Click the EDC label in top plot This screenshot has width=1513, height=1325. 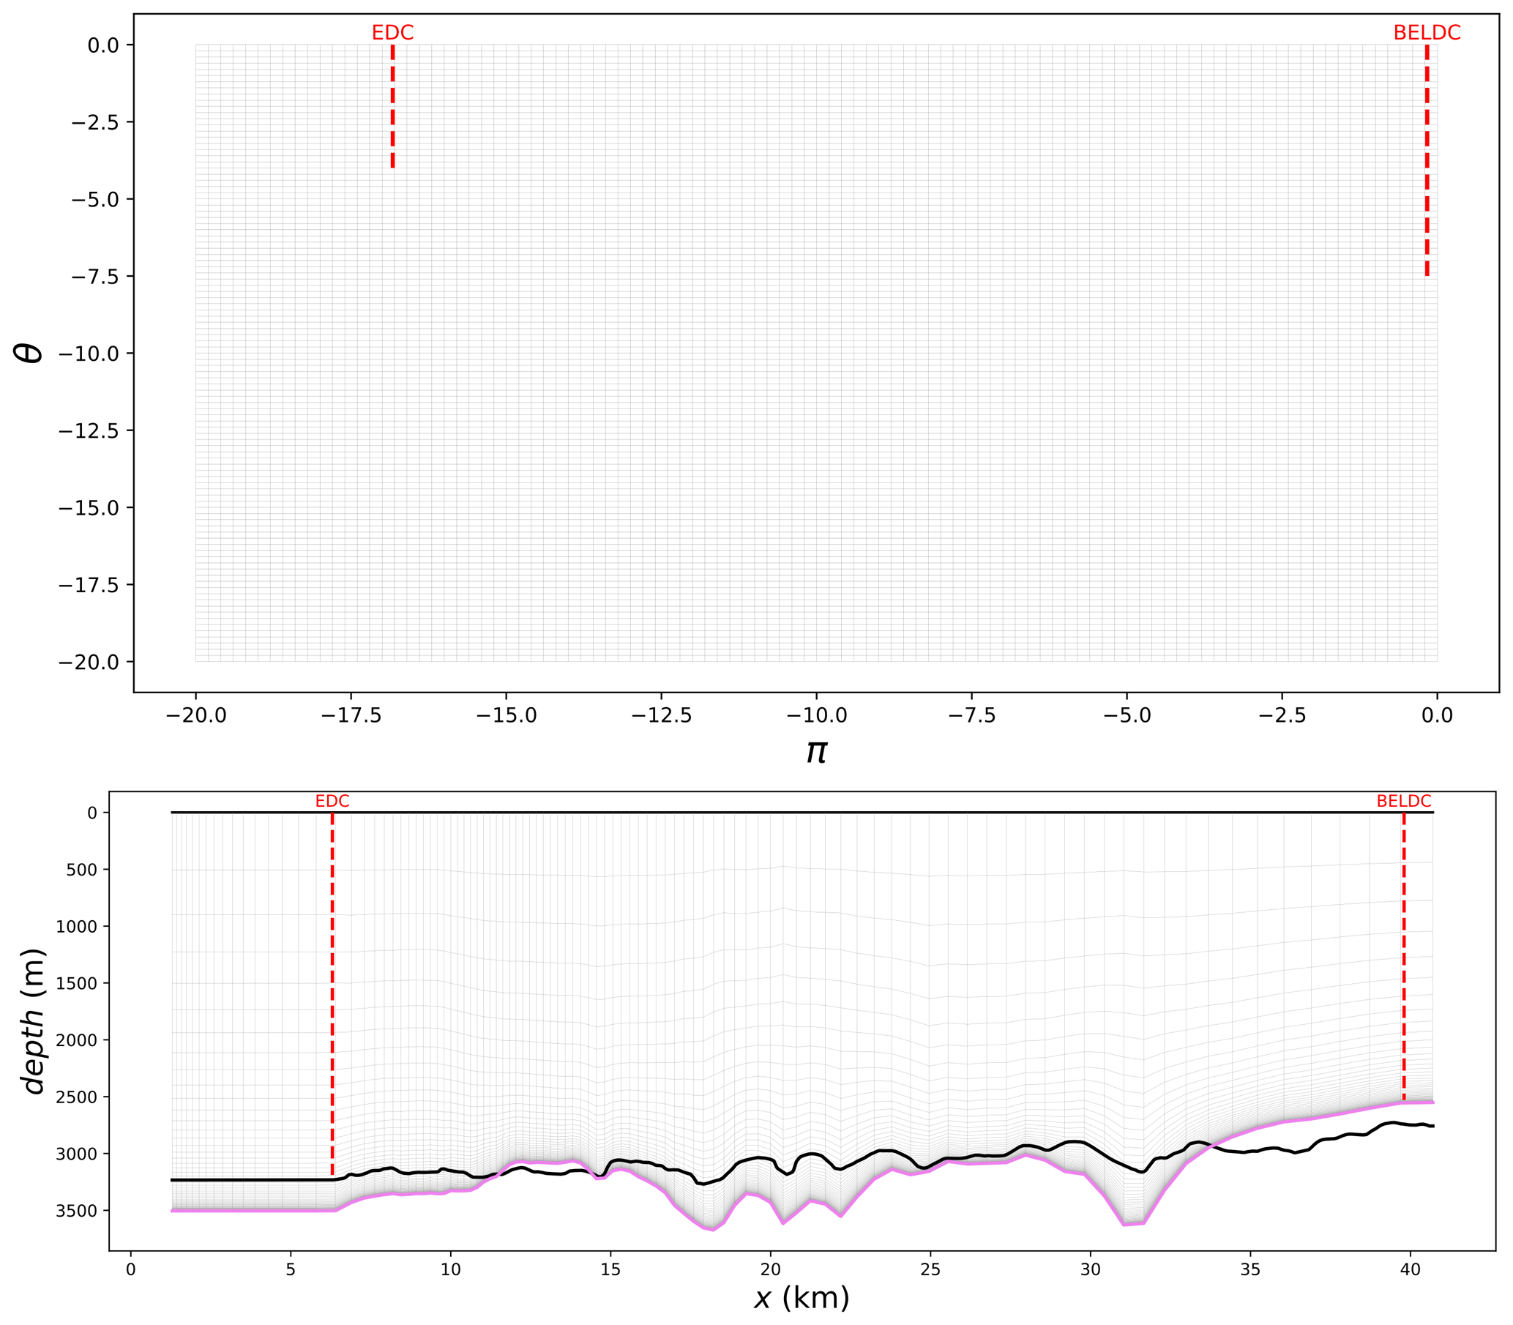(392, 33)
